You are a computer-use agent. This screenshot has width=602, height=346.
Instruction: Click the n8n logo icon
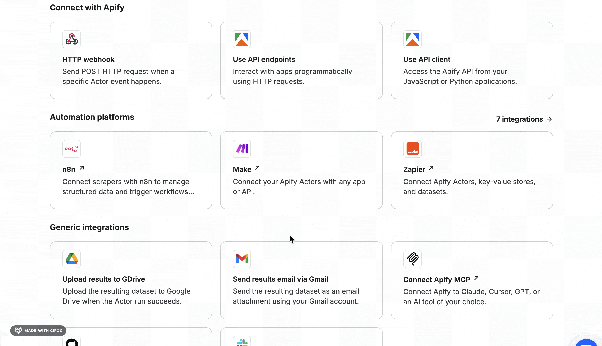click(71, 149)
